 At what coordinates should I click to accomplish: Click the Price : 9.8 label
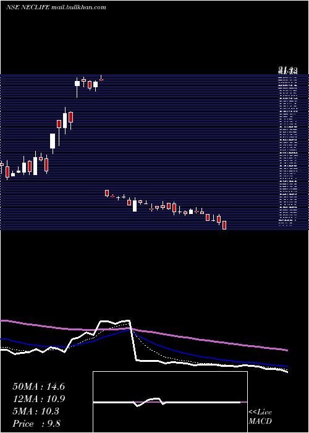click(36, 424)
